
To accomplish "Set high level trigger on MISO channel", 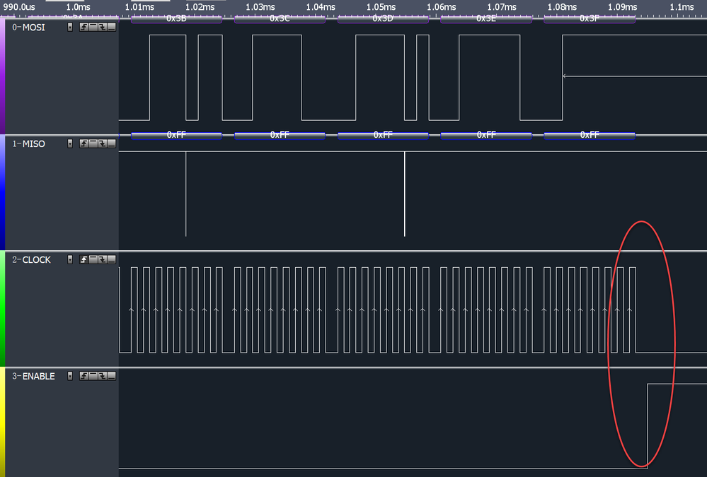I will pos(93,143).
